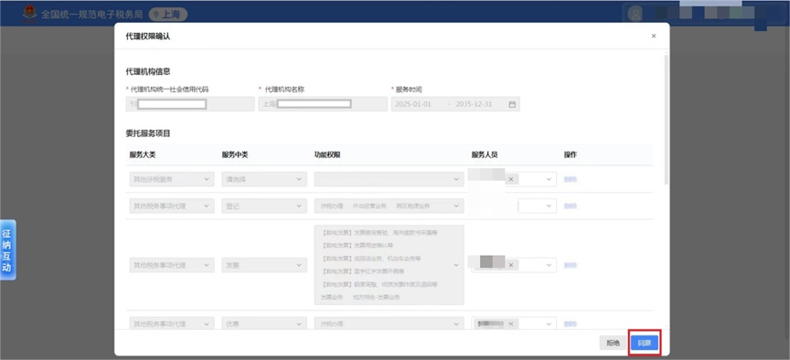Screen dimensions: 790x360
Task: Expand the 其他涉税服务 category dropdown
Action: click(x=172, y=179)
